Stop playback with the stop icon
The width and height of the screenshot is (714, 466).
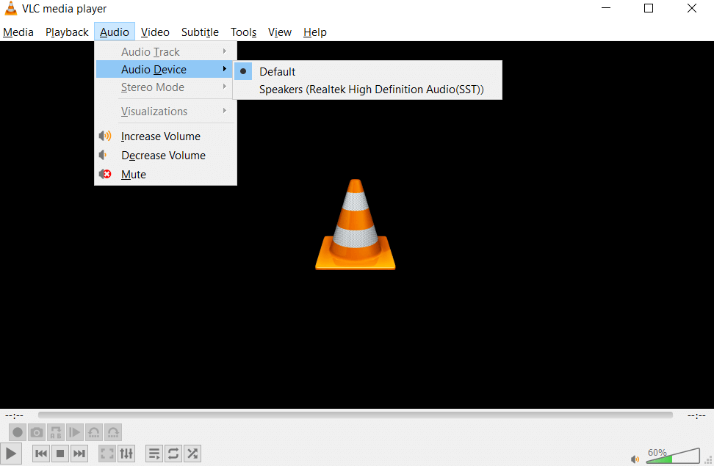coord(59,454)
